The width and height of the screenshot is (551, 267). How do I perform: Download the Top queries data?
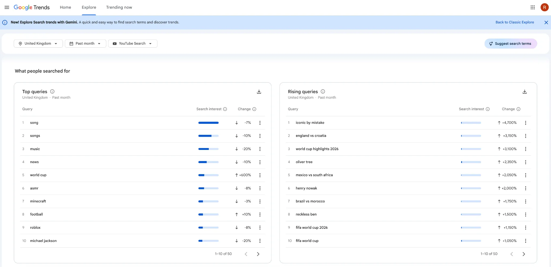pyautogui.click(x=259, y=92)
